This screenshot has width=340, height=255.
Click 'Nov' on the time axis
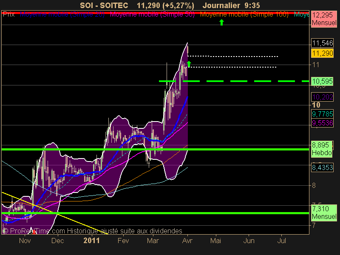(25, 241)
